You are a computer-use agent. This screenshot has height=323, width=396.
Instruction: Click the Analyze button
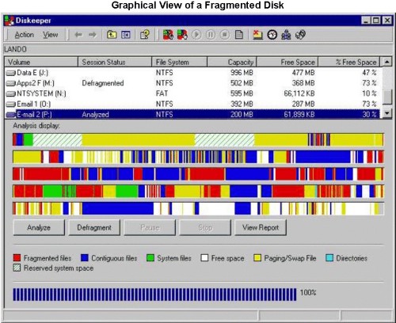39,227
